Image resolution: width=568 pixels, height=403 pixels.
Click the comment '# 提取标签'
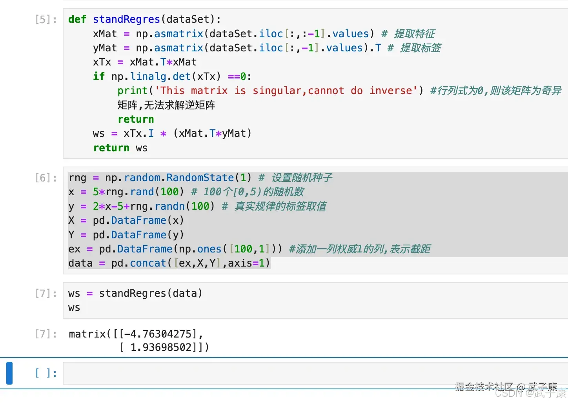[414, 48]
